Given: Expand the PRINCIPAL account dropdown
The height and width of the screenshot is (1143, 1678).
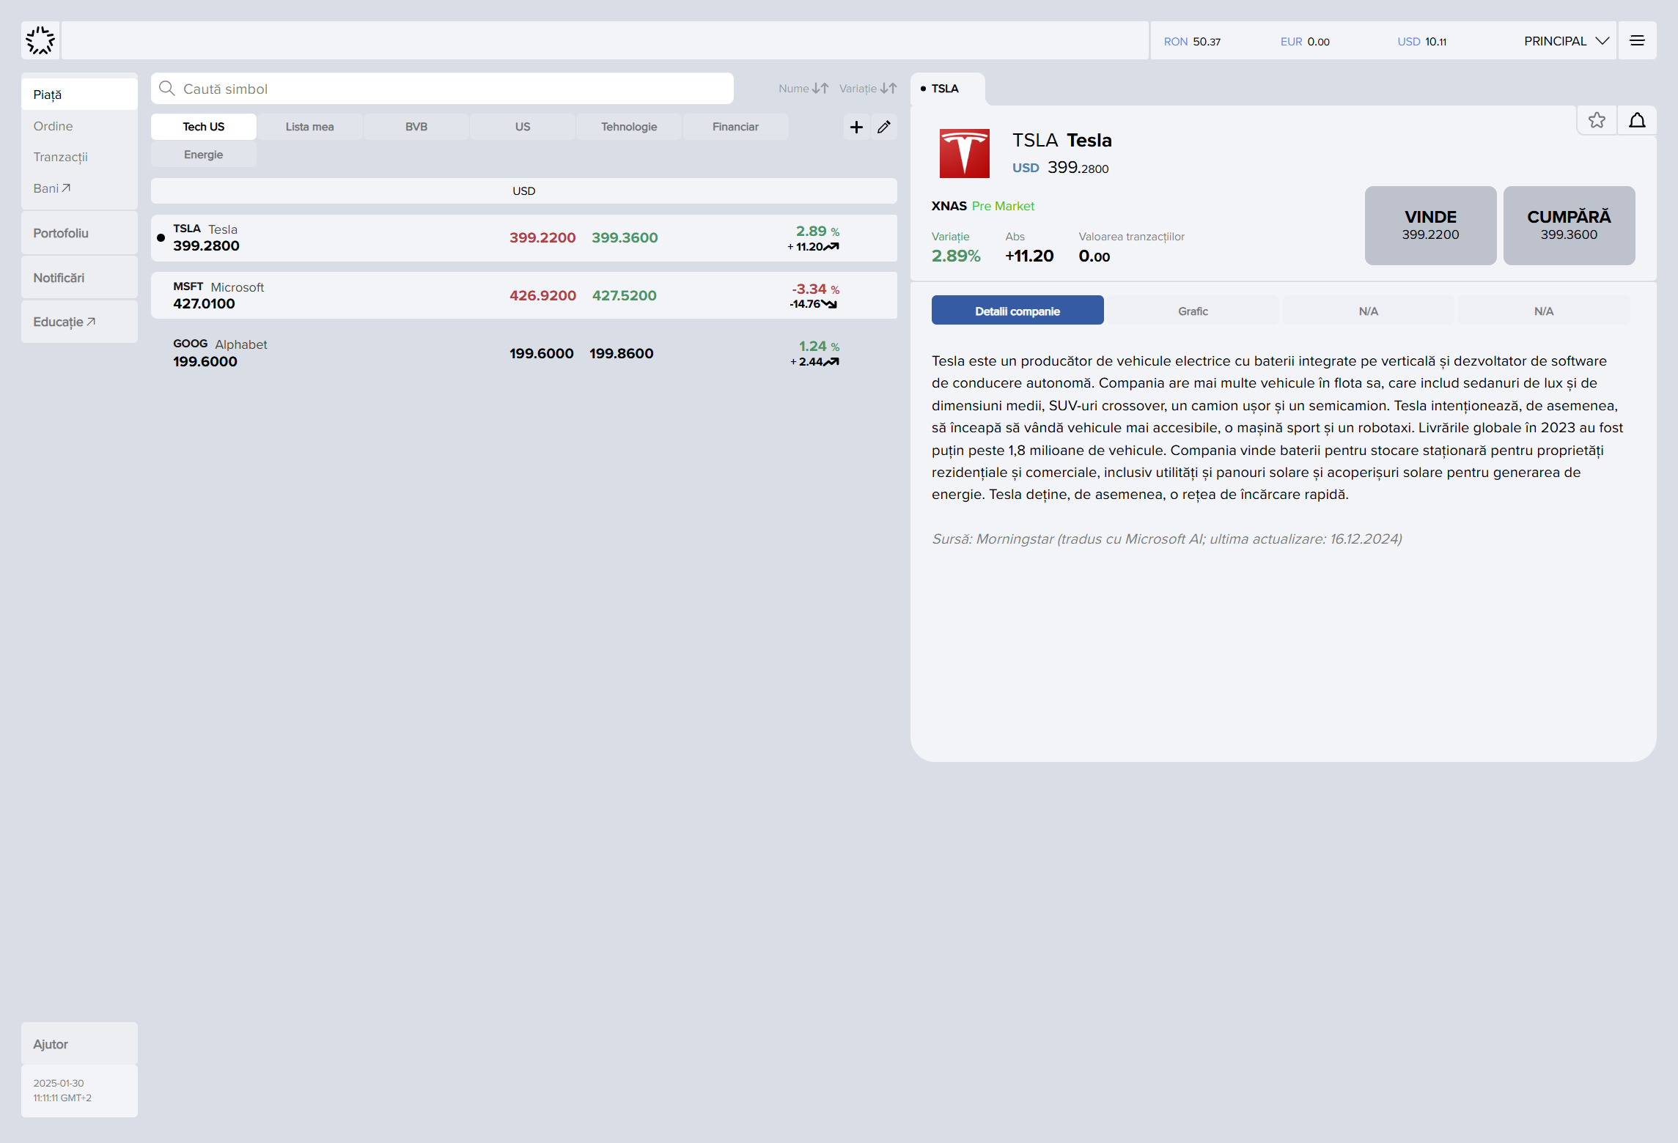Looking at the screenshot, I should point(1566,41).
